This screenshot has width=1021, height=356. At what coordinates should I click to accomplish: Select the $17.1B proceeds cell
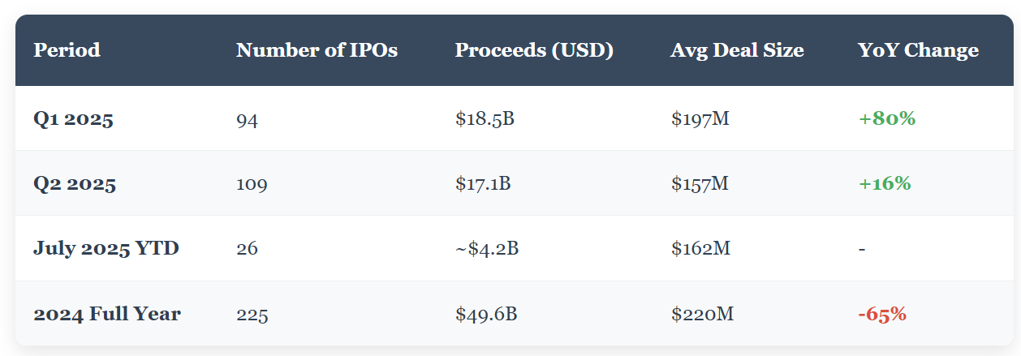483,184
